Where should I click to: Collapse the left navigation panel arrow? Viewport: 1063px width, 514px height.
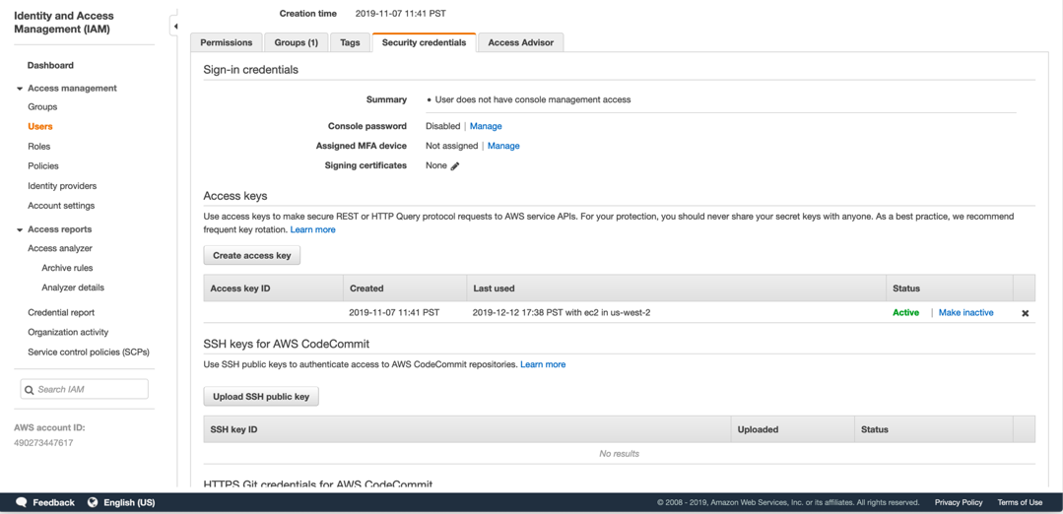175,27
